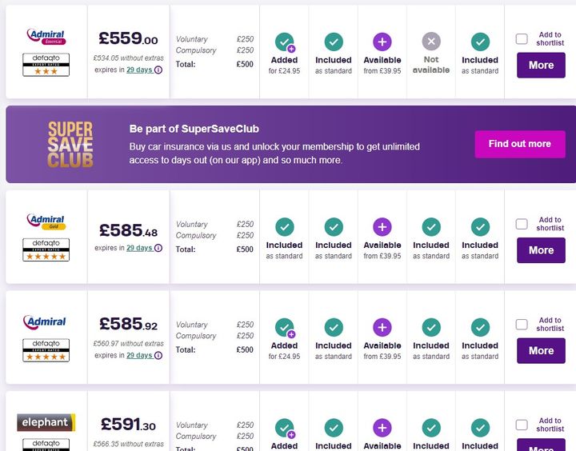
Task: Click the info icon beside £559.00 expiry
Action: [x=158, y=70]
